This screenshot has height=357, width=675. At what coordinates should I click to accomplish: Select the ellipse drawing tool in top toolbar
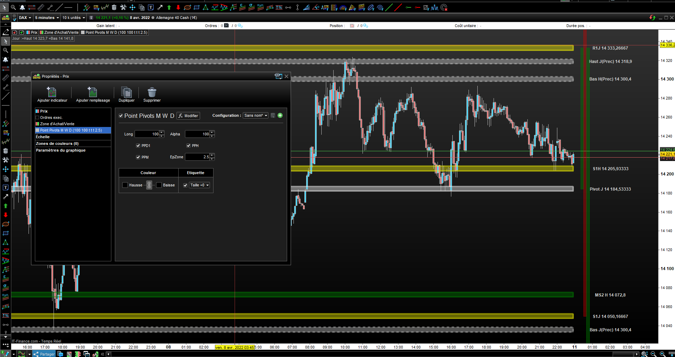click(x=187, y=7)
